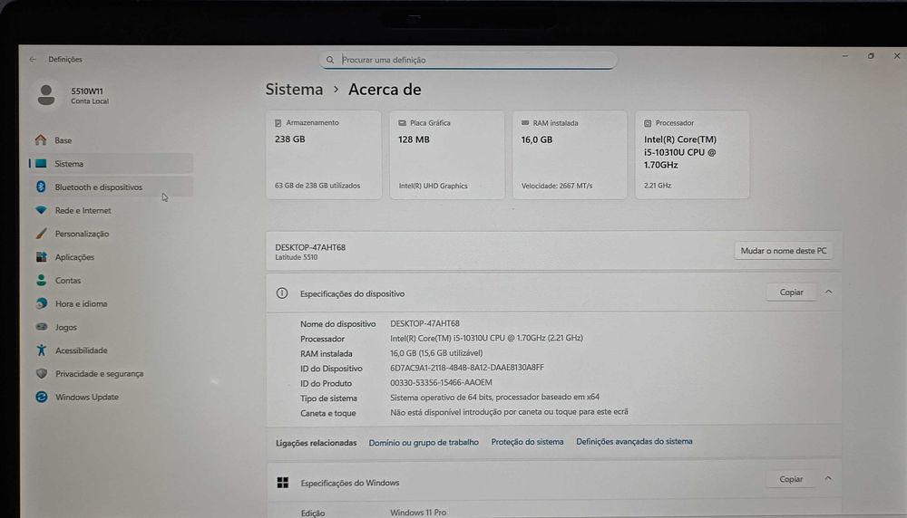Click the Armazenamento card icon
907x518 pixels.
pyautogui.click(x=278, y=123)
